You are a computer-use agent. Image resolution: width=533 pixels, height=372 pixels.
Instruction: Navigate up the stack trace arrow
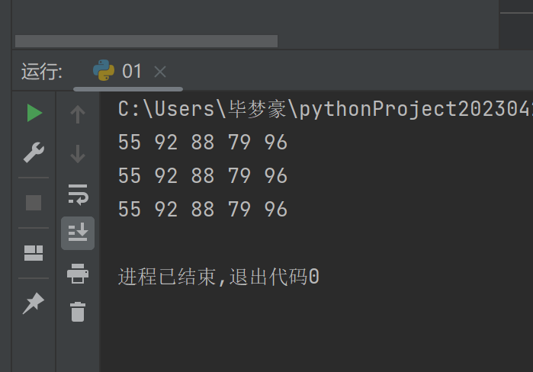point(78,114)
